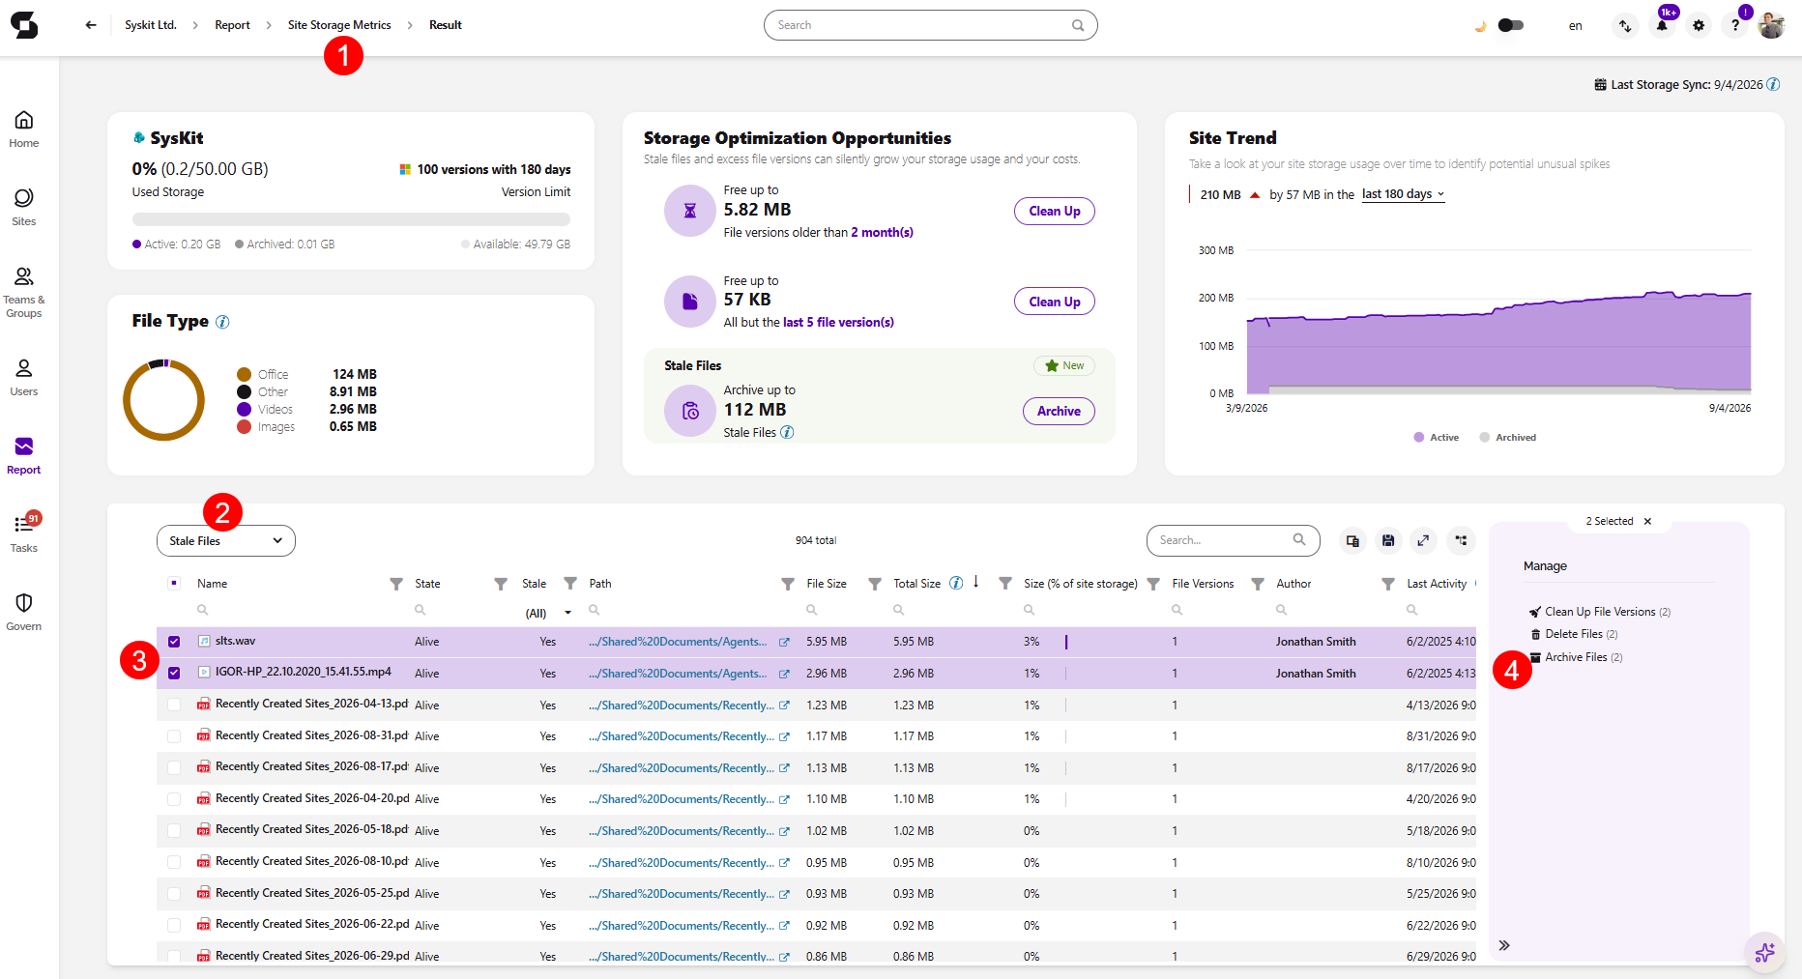Viewport: 1802px width, 979px height.
Task: Click the Total Size info icon
Action: 956,583
